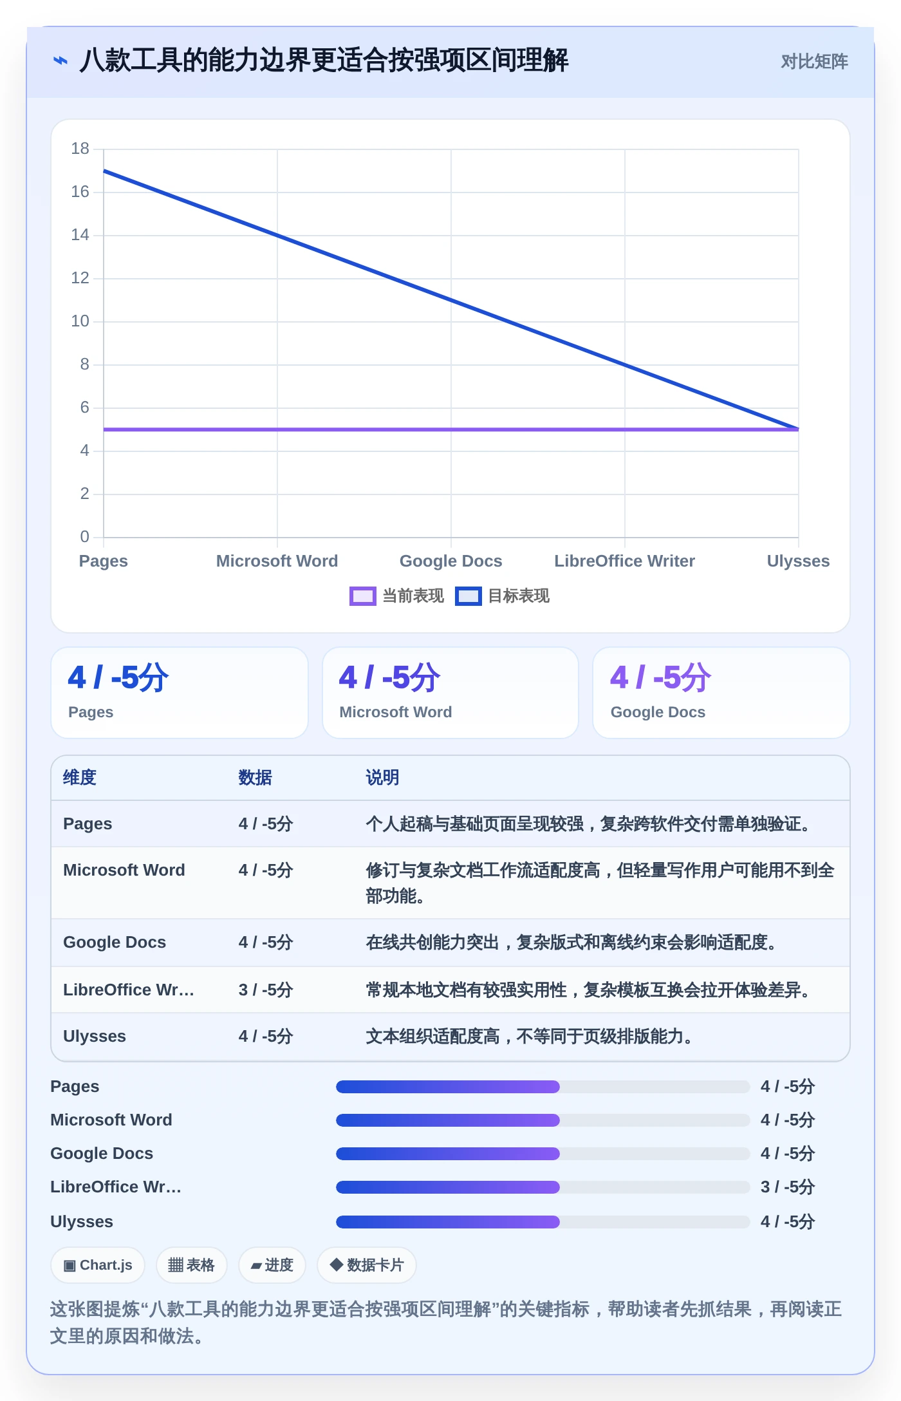Select the Google Docs table row name
Image resolution: width=901 pixels, height=1401 pixels.
click(115, 943)
